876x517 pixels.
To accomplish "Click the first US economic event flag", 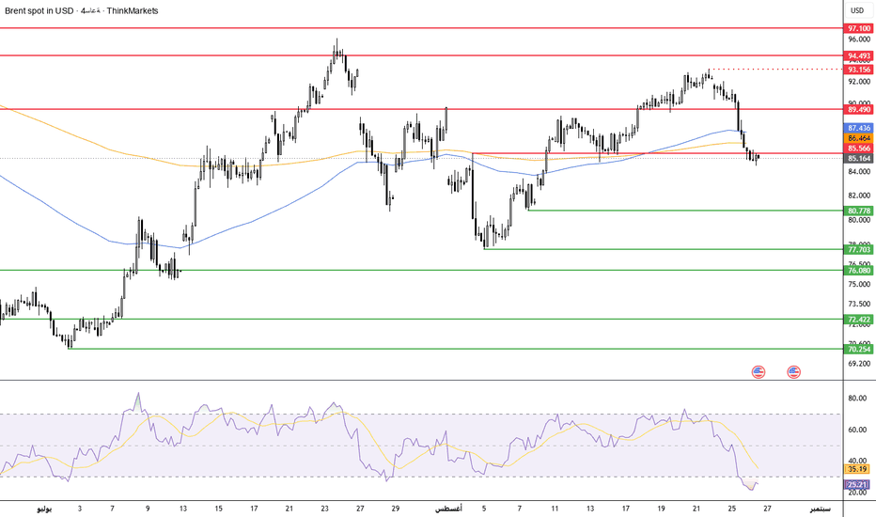I will 759,371.
